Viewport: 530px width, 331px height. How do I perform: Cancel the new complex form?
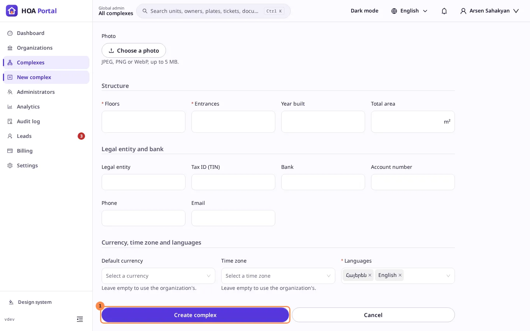click(373, 315)
